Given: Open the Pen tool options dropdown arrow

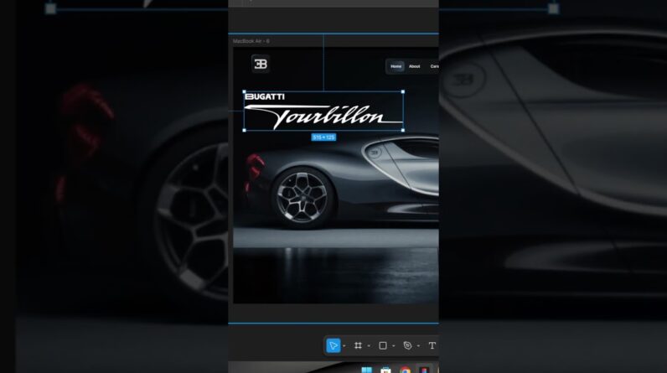Looking at the screenshot, I should [x=418, y=346].
